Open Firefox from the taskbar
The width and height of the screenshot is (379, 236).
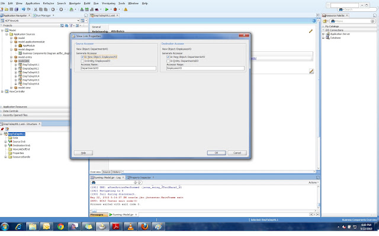[x=144, y=227]
